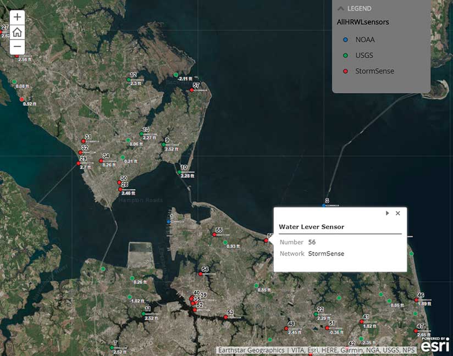Click StormSense sensor marker 46
Screen dimensions: 453x356
[x=416, y=300]
